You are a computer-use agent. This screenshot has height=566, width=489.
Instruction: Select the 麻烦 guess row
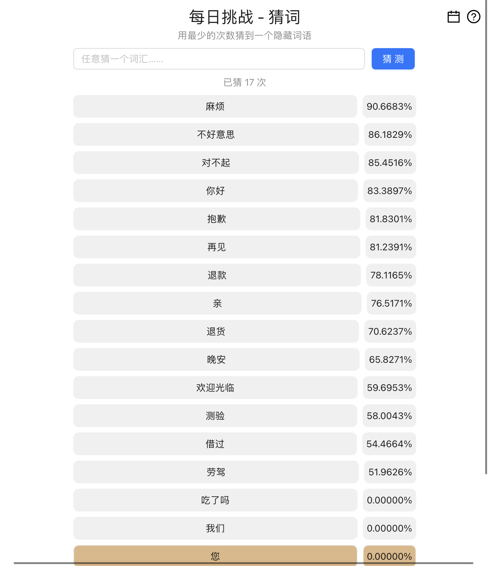coord(215,106)
